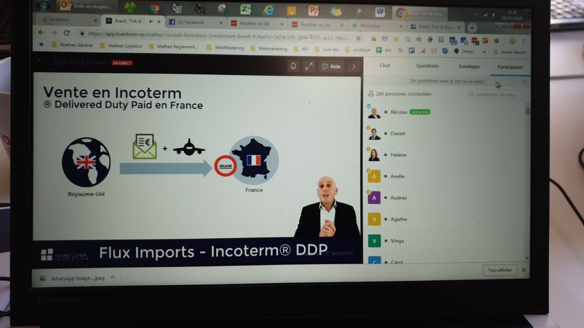Reload the Livestorm page

[66, 32]
